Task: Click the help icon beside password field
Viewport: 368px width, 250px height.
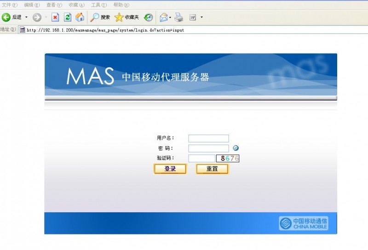Action: (236, 148)
